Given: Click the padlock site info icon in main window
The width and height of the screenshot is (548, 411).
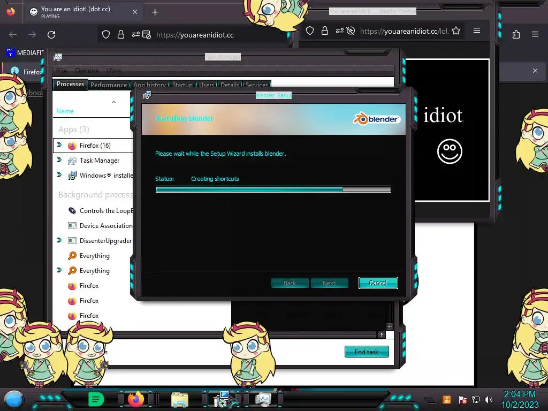Looking at the screenshot, I should pyautogui.click(x=121, y=34).
